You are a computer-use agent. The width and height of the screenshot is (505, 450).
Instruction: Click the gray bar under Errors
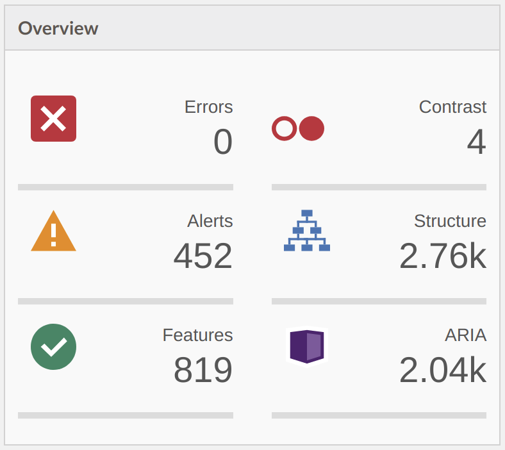click(126, 187)
